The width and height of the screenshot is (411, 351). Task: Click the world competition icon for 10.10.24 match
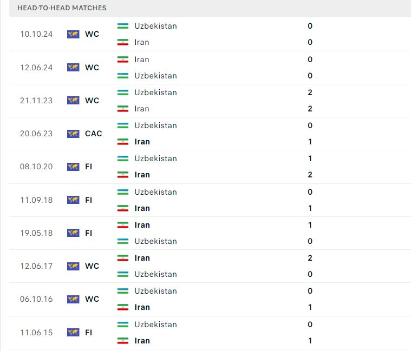(73, 34)
